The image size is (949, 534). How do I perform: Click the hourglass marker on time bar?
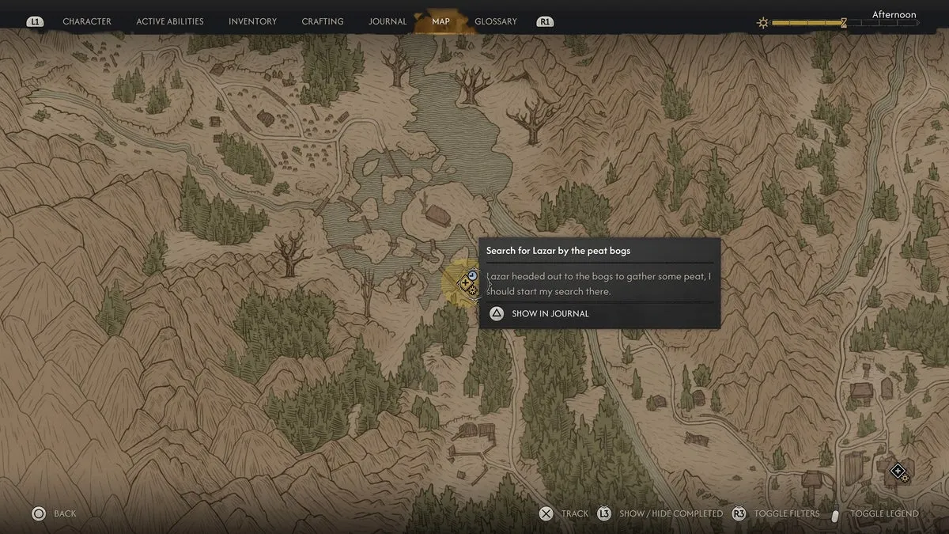pyautogui.click(x=844, y=24)
